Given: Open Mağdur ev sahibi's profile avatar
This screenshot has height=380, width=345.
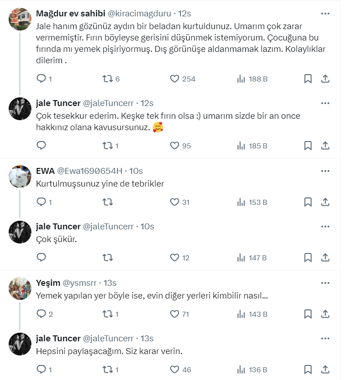Looking at the screenshot, I should coord(20,19).
